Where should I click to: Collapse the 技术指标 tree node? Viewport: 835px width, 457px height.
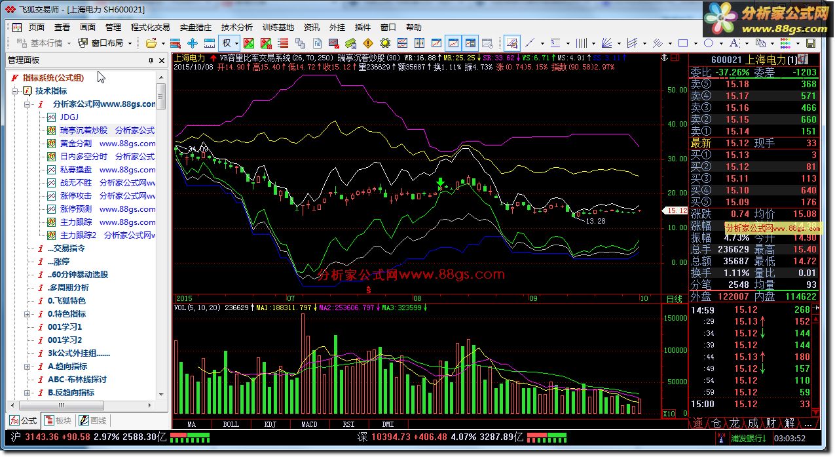[x=15, y=91]
